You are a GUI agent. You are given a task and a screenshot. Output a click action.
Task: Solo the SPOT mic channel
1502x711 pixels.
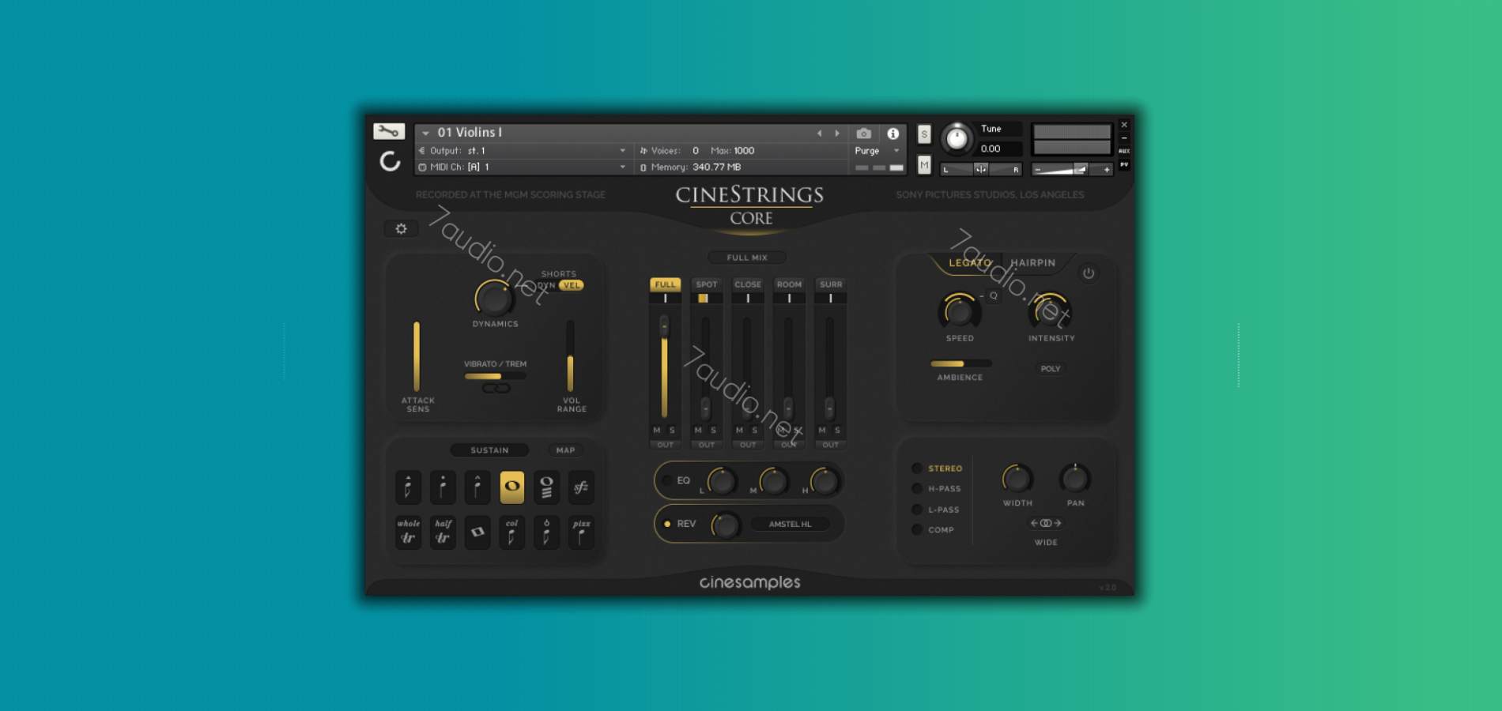click(713, 431)
